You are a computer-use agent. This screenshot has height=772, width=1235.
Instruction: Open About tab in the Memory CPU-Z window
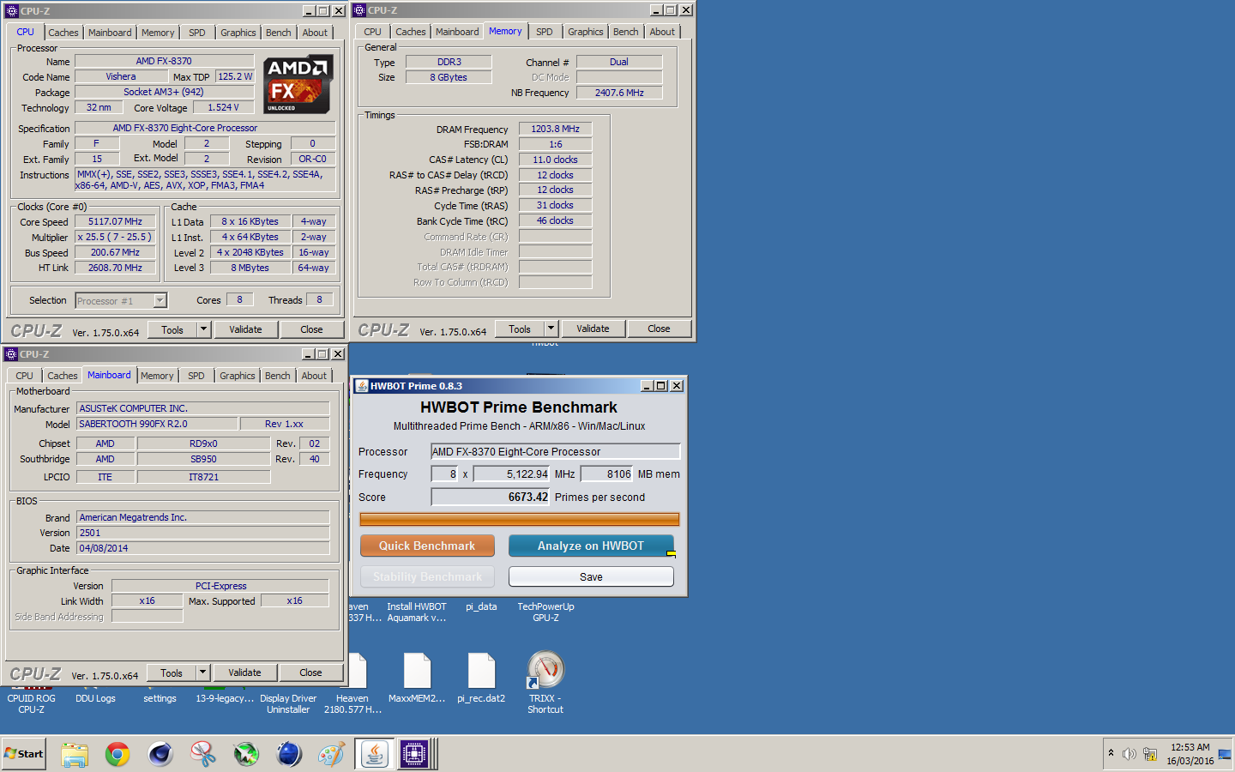click(662, 32)
